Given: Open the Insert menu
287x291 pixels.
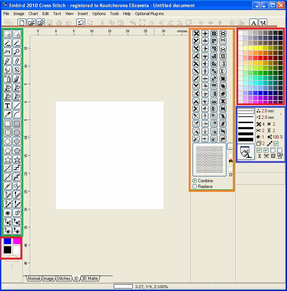Looking at the screenshot, I should 83,14.
